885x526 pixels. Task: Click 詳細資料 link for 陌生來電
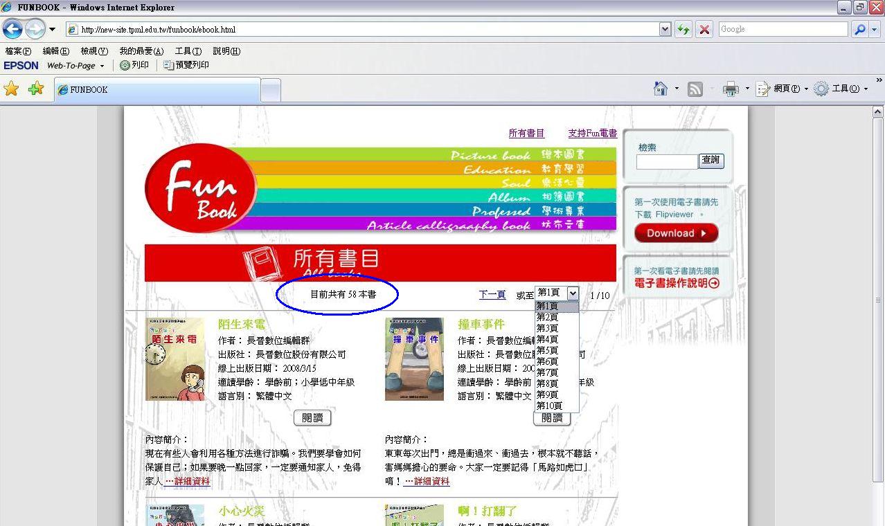point(187,481)
